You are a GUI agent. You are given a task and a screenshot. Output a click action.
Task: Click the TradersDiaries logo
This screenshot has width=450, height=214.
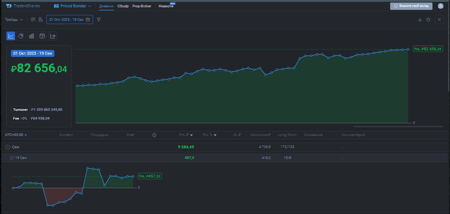[x=23, y=6]
